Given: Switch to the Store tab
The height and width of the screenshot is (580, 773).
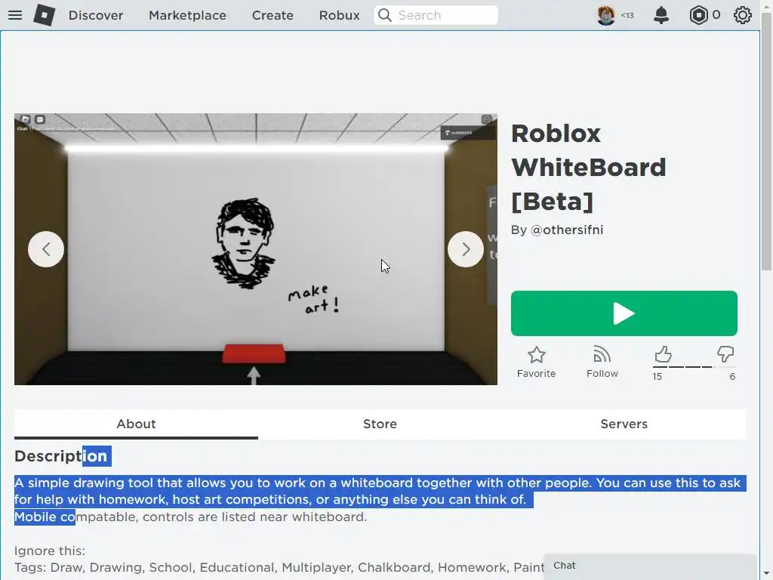Looking at the screenshot, I should point(380,424).
